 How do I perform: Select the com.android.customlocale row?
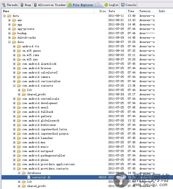(x=87, y=99)
